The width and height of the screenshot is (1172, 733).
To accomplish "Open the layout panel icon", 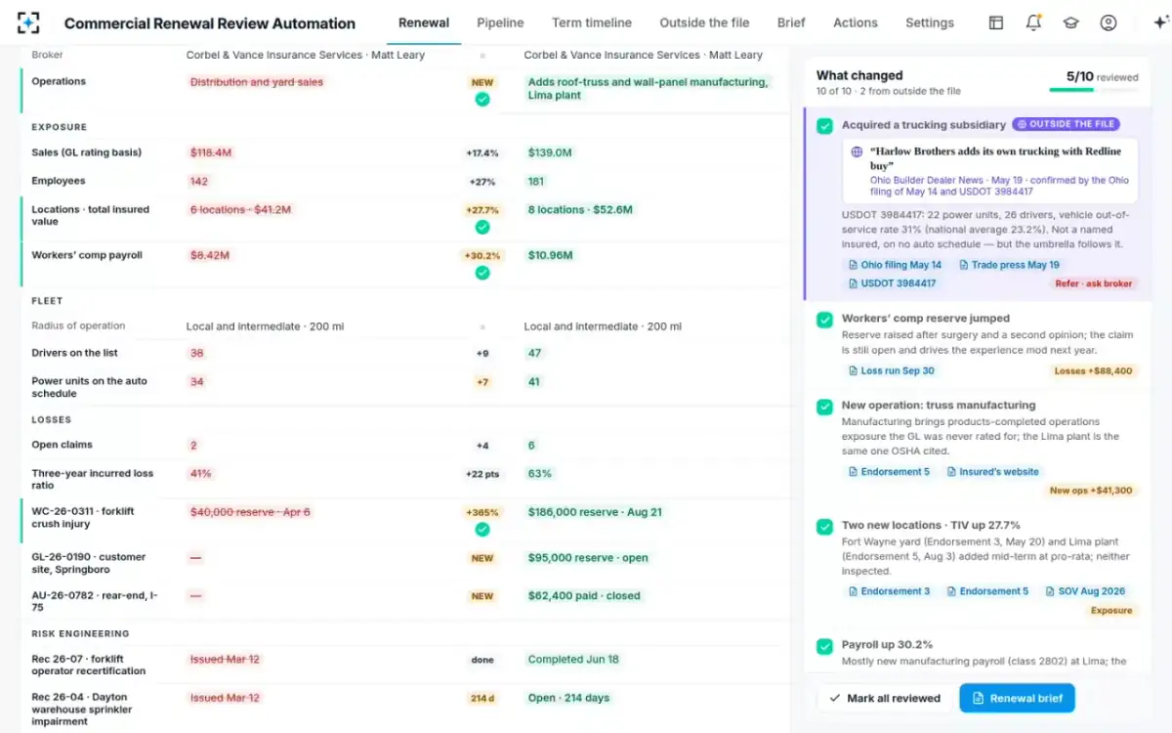I will [996, 22].
